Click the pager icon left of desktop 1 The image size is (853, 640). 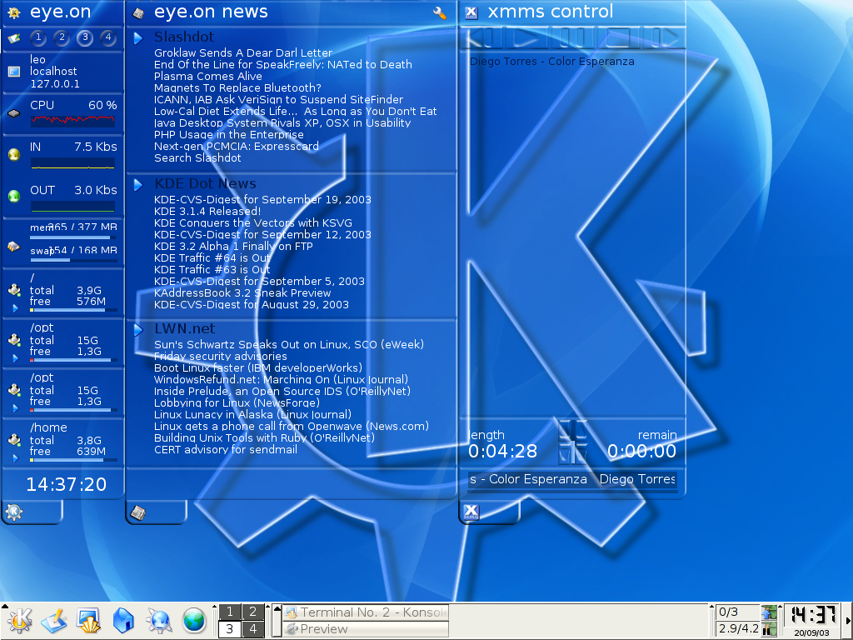(x=14, y=38)
